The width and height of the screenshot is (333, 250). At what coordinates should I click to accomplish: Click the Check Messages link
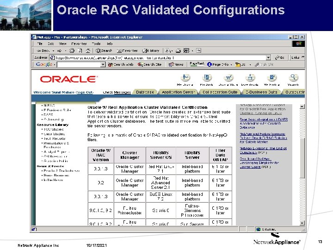pyautogui.click(x=117, y=92)
